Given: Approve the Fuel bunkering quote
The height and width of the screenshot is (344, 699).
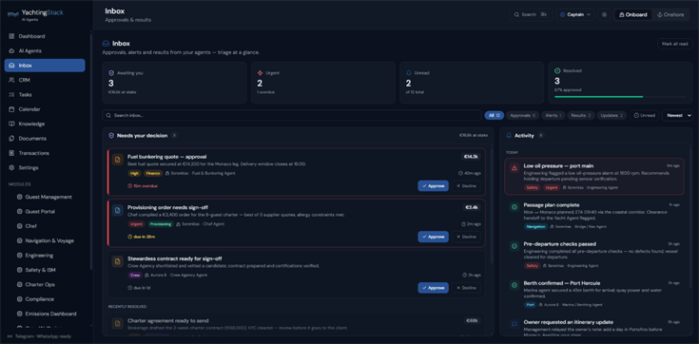Looking at the screenshot, I should click(434, 186).
